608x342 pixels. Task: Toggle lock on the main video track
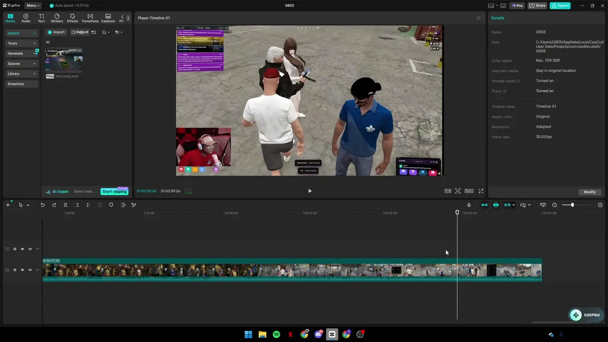[15, 270]
